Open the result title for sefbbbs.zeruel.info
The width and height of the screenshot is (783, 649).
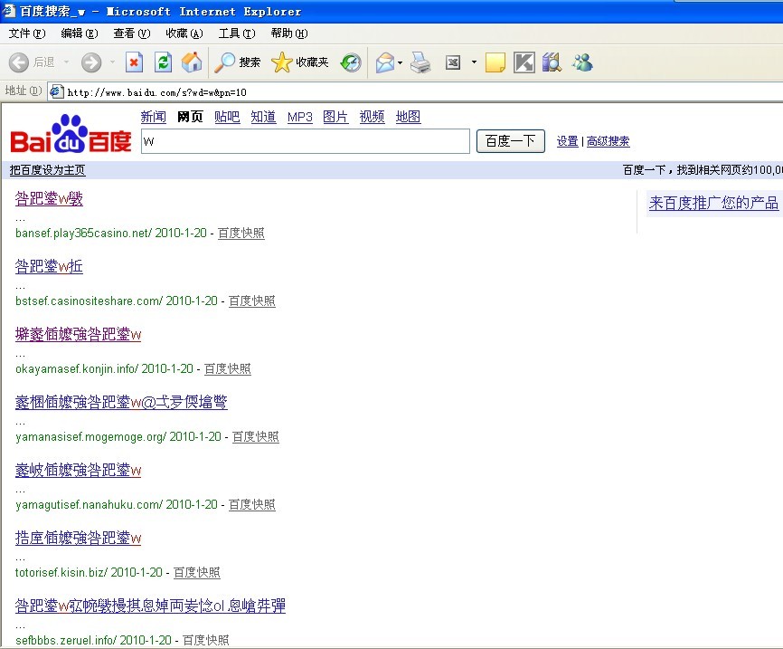click(x=150, y=606)
